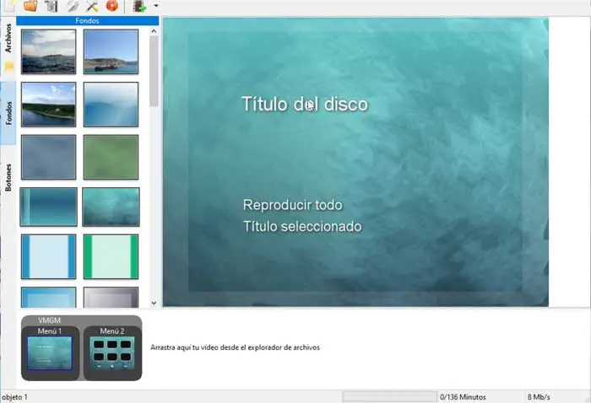This screenshot has height=403, width=591.
Task: Choose the gray framed gradient background
Action: 111,298
